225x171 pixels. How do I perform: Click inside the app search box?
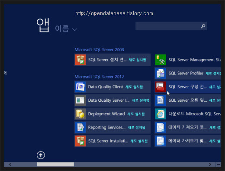point(171,26)
